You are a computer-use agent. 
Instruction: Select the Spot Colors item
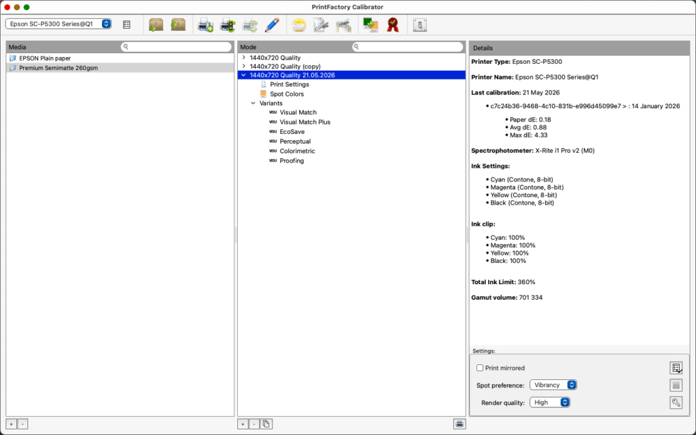pyautogui.click(x=287, y=94)
